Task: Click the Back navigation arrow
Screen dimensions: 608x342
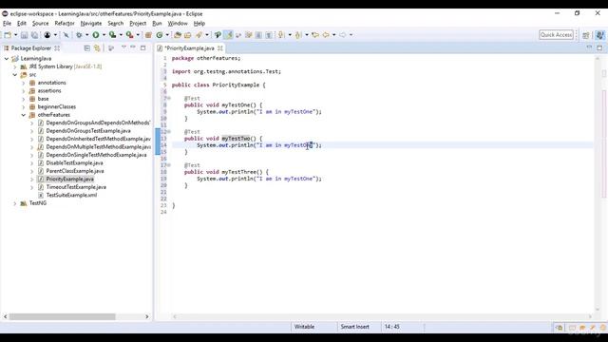Action: tap(326, 35)
